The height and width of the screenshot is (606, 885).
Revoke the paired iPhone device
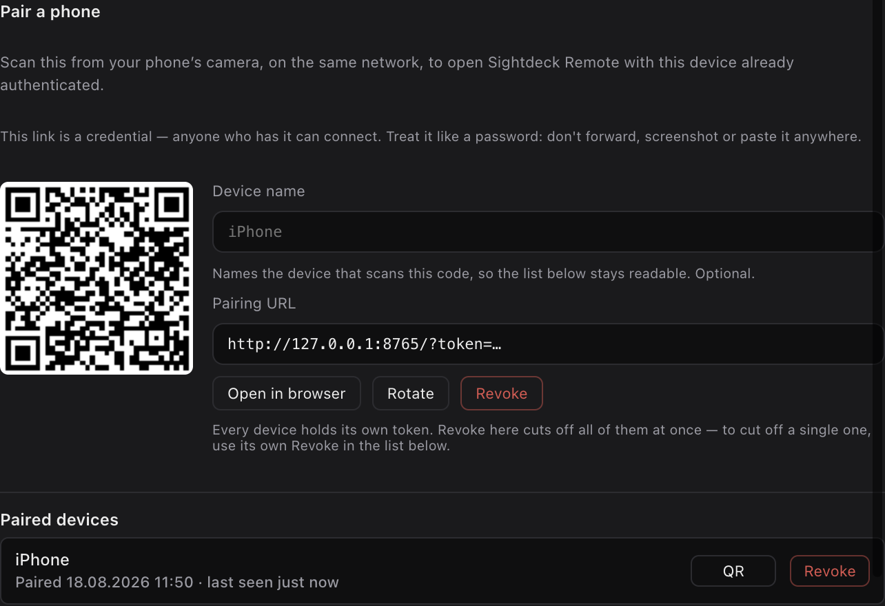830,571
